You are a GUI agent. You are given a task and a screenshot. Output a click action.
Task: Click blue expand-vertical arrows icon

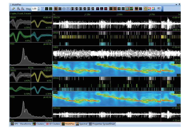point(64,9)
